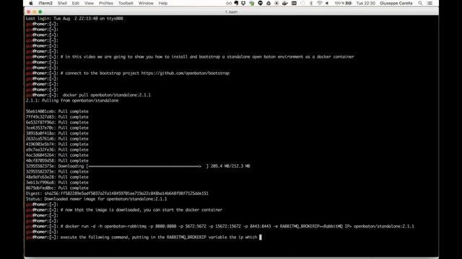Open the Profiles menu
Image resolution: width=462 pixels, height=259 pixels.
tap(106, 3)
